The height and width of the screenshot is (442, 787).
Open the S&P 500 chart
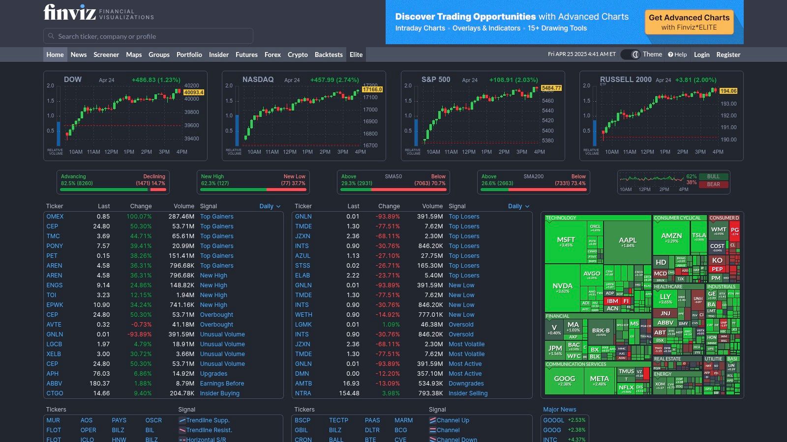(483, 116)
